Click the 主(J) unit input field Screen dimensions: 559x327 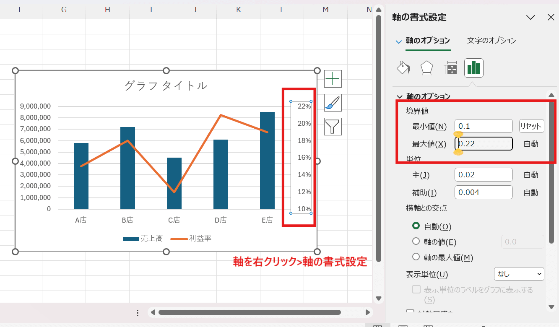[x=483, y=175]
